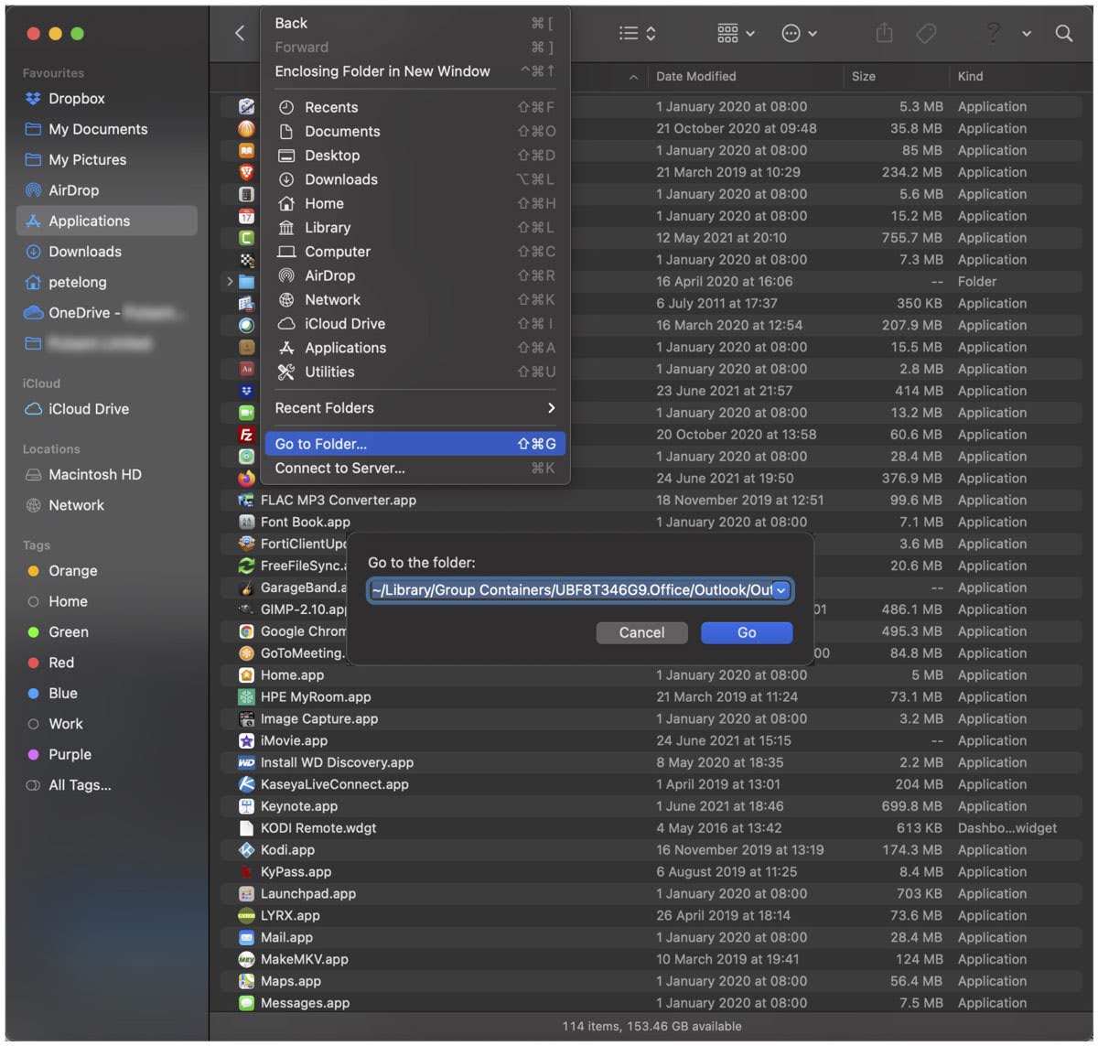The image size is (1098, 1046).
Task: Click the Cancel button
Action: 641,632
